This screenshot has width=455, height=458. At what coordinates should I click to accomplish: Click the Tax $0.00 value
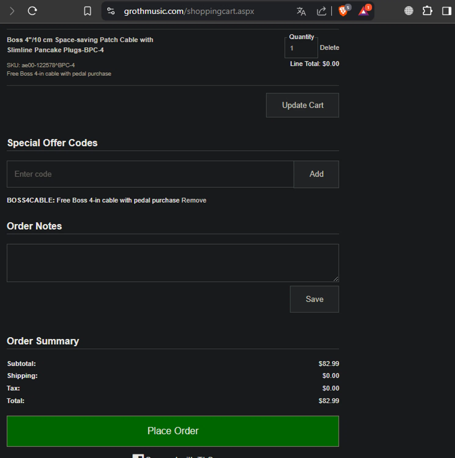coord(331,388)
